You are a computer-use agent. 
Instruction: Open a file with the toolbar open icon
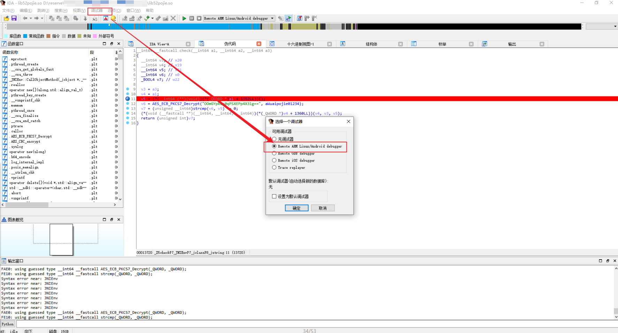coord(6,18)
